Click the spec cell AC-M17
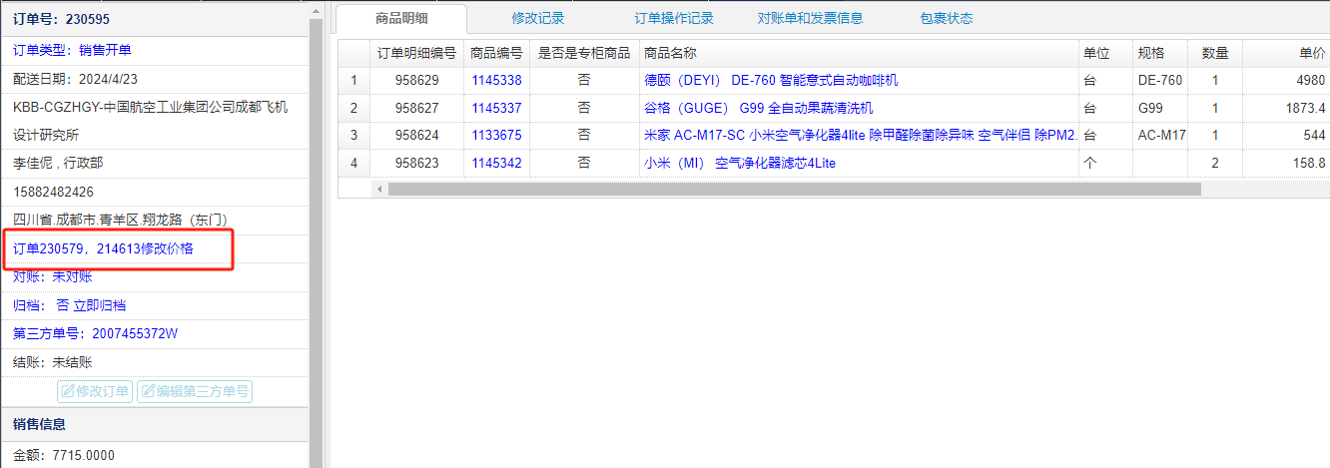 1160,135
